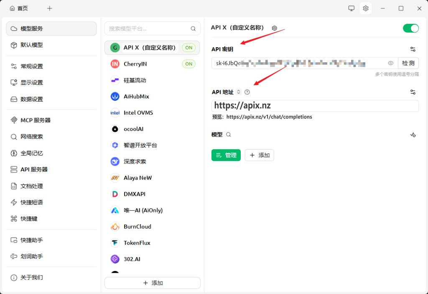Open 显示设置 in the sidebar
This screenshot has width=428, height=294.
tap(51, 82)
